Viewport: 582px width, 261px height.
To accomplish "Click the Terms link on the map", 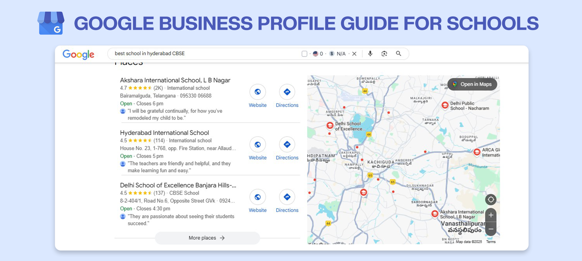I will [491, 242].
